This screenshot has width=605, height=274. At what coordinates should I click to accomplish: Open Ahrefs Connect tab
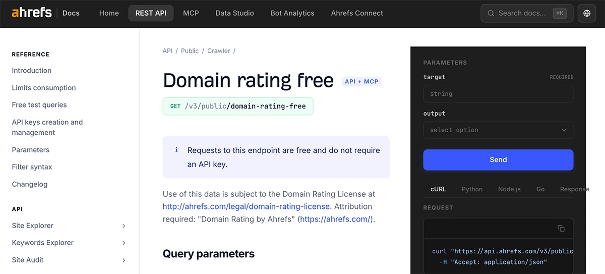(x=357, y=13)
